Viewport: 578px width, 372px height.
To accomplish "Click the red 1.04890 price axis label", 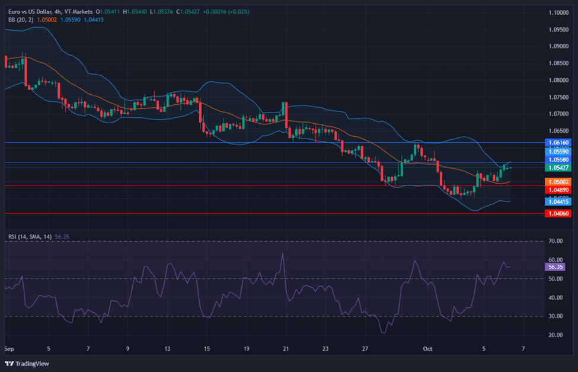I will pos(558,190).
